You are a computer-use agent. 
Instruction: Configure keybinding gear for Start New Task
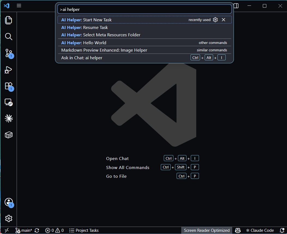point(215,20)
